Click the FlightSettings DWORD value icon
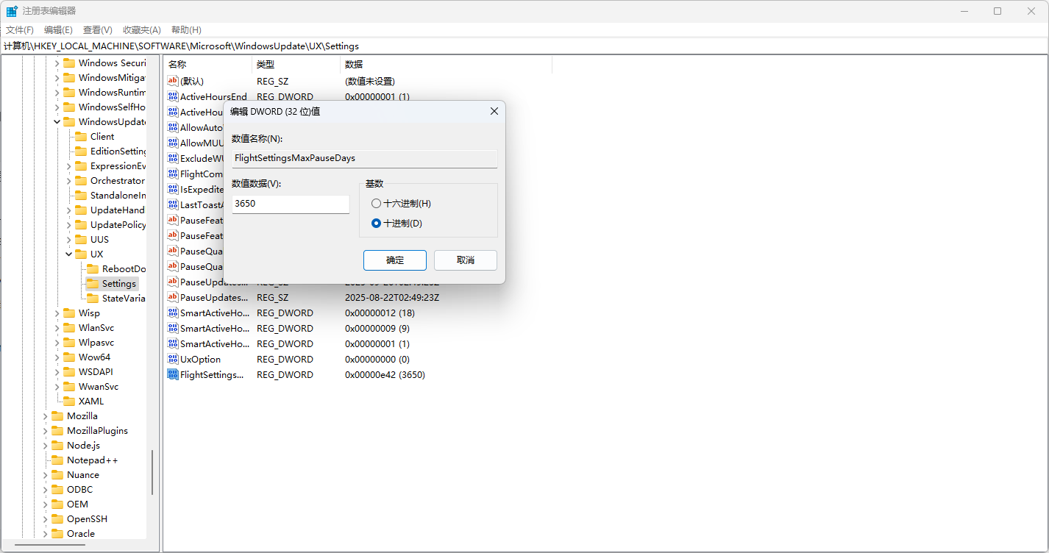1049x553 pixels. click(173, 374)
